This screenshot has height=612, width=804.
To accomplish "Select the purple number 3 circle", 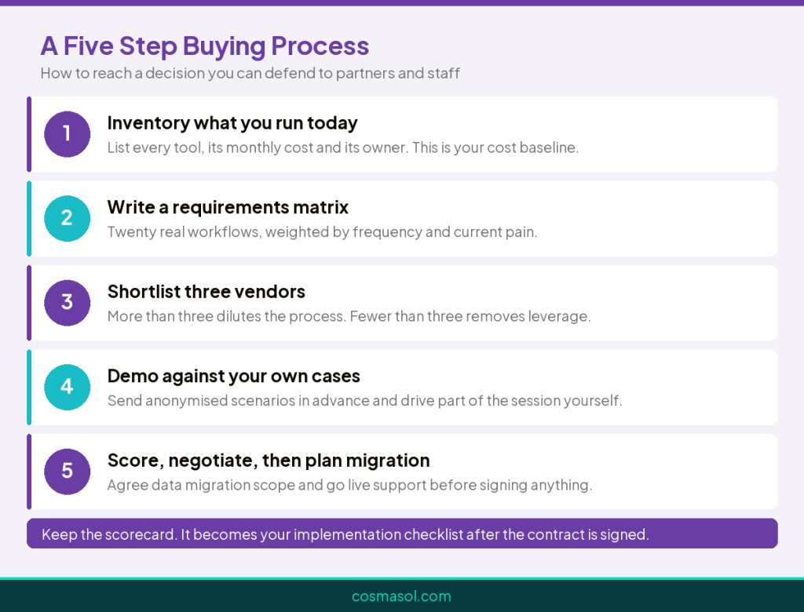I will [x=68, y=303].
